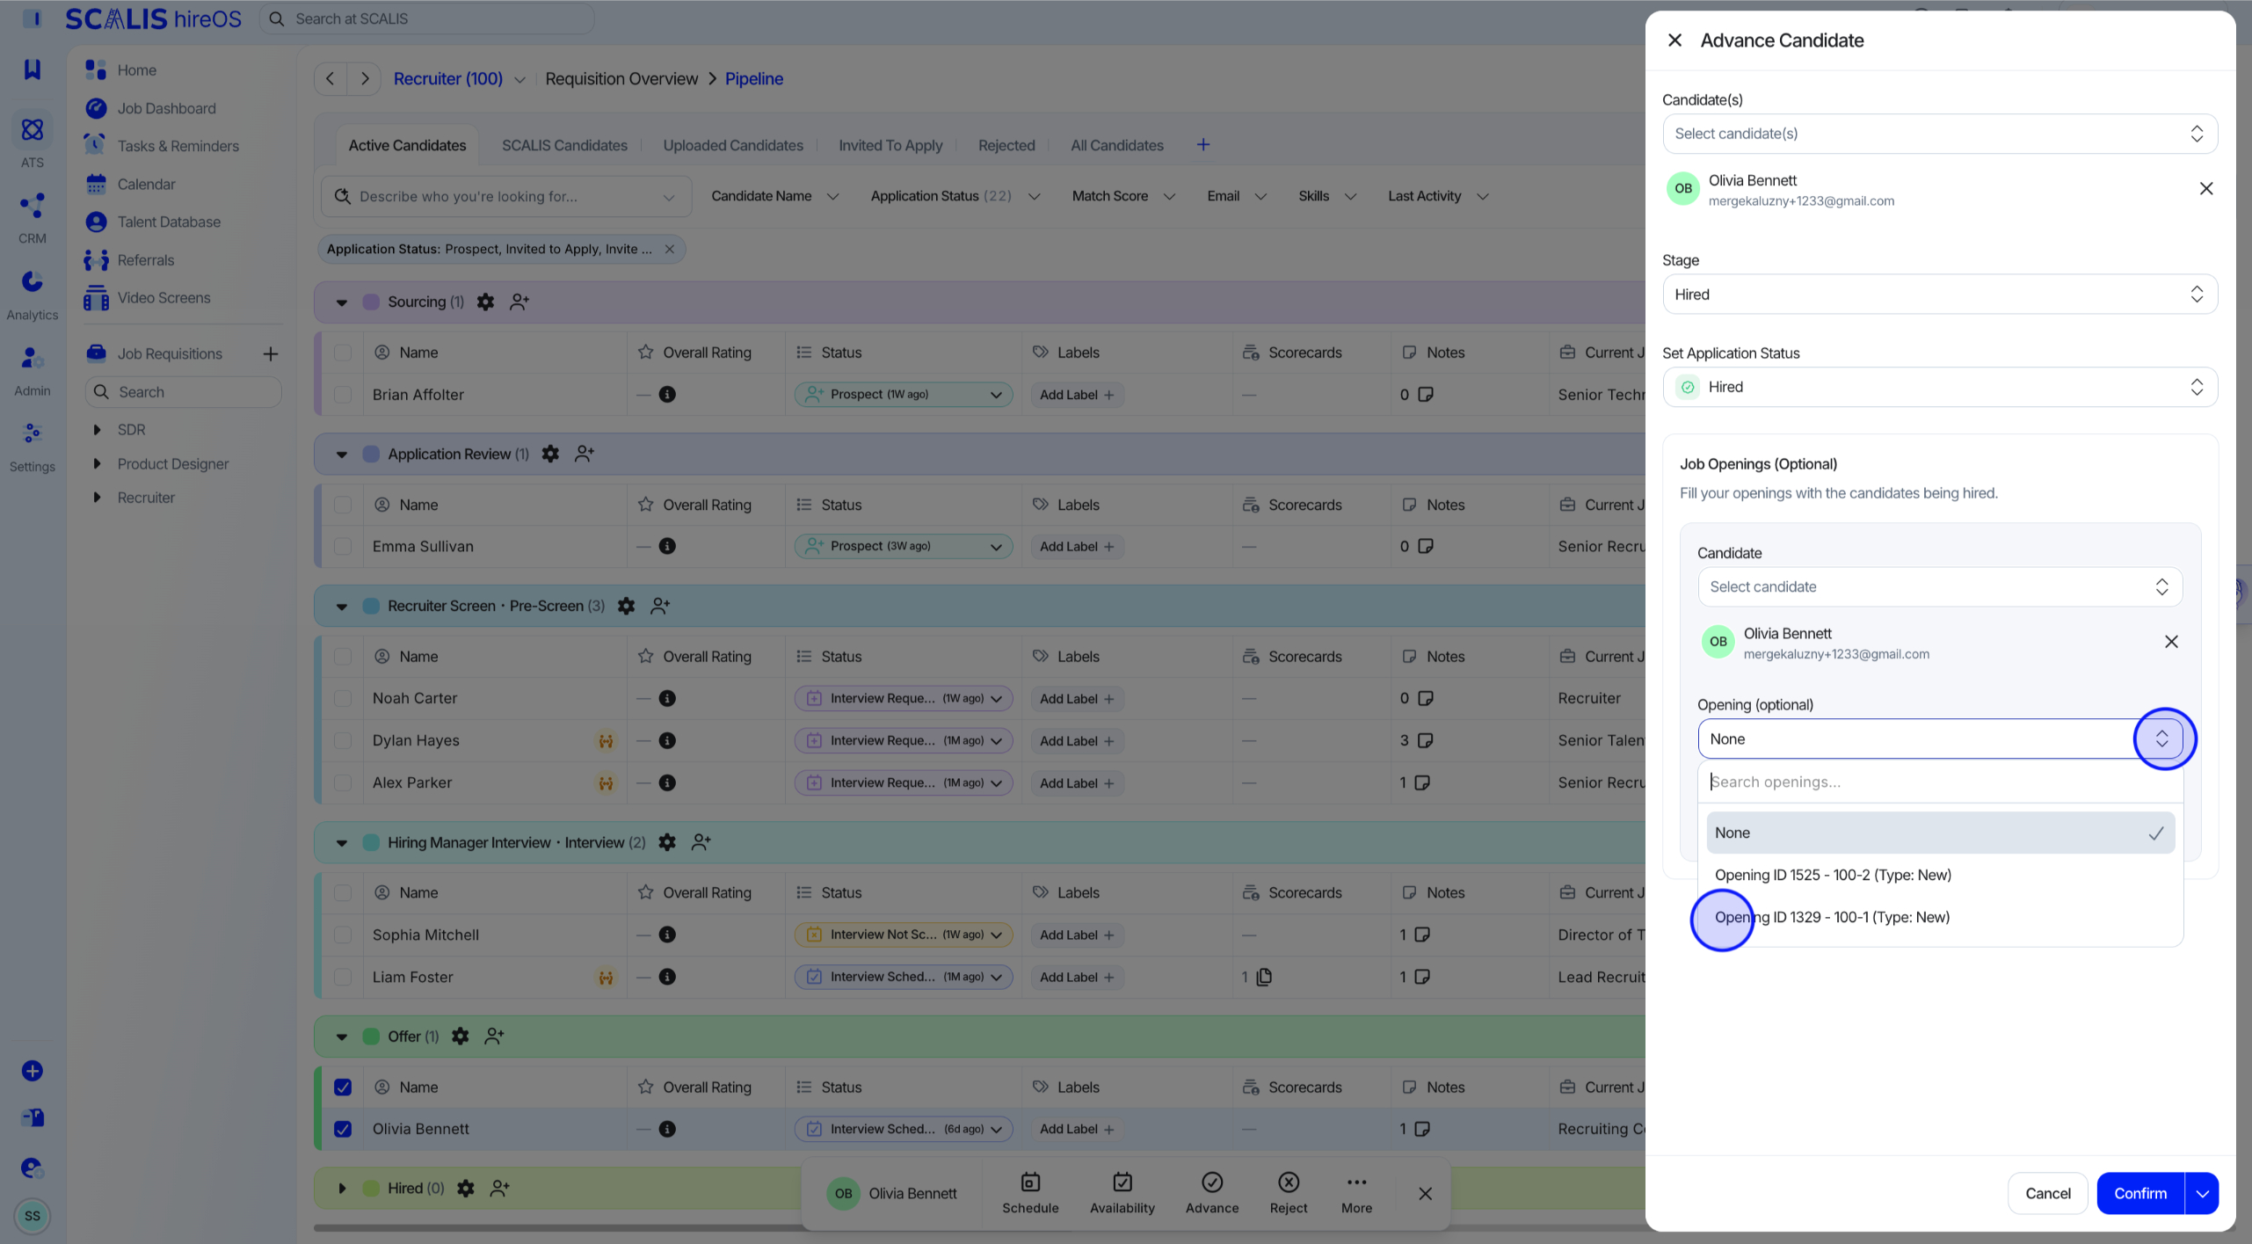Screen dimensions: 2252x1244
Task: Click the Cancel button
Action: pos(2047,1194)
